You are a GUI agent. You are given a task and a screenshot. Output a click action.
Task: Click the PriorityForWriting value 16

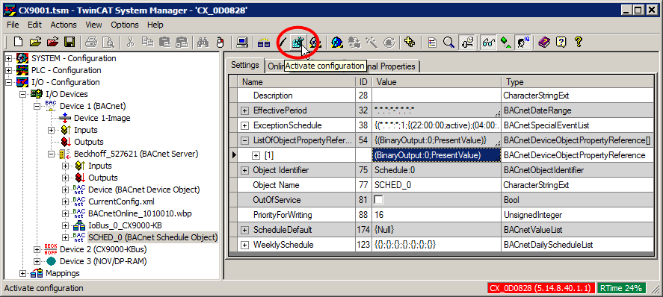tap(437, 215)
